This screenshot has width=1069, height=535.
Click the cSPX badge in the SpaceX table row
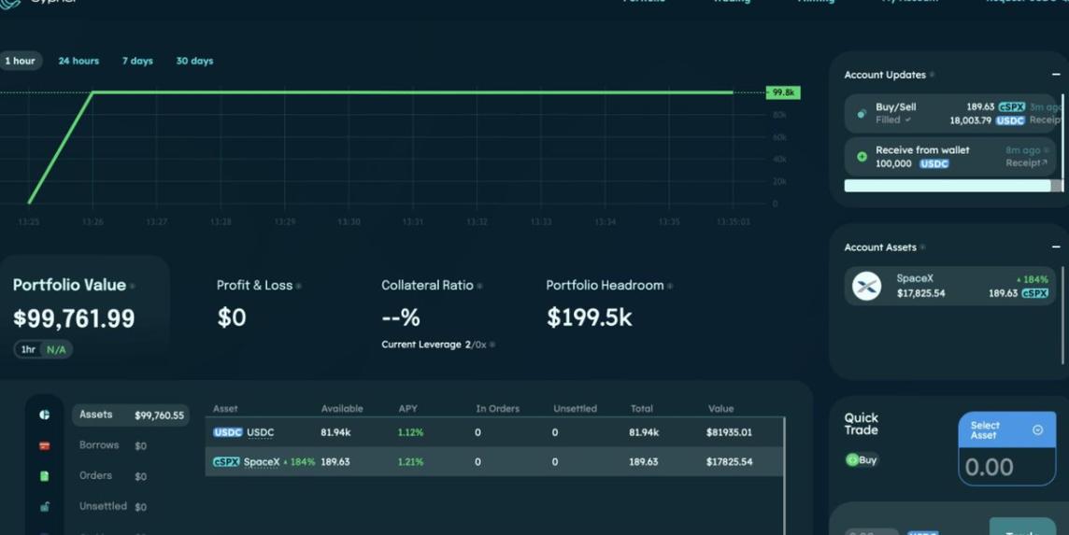pos(225,462)
